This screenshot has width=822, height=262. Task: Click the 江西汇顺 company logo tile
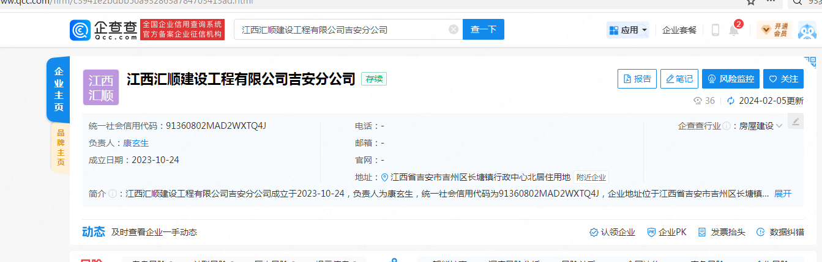[x=101, y=87]
